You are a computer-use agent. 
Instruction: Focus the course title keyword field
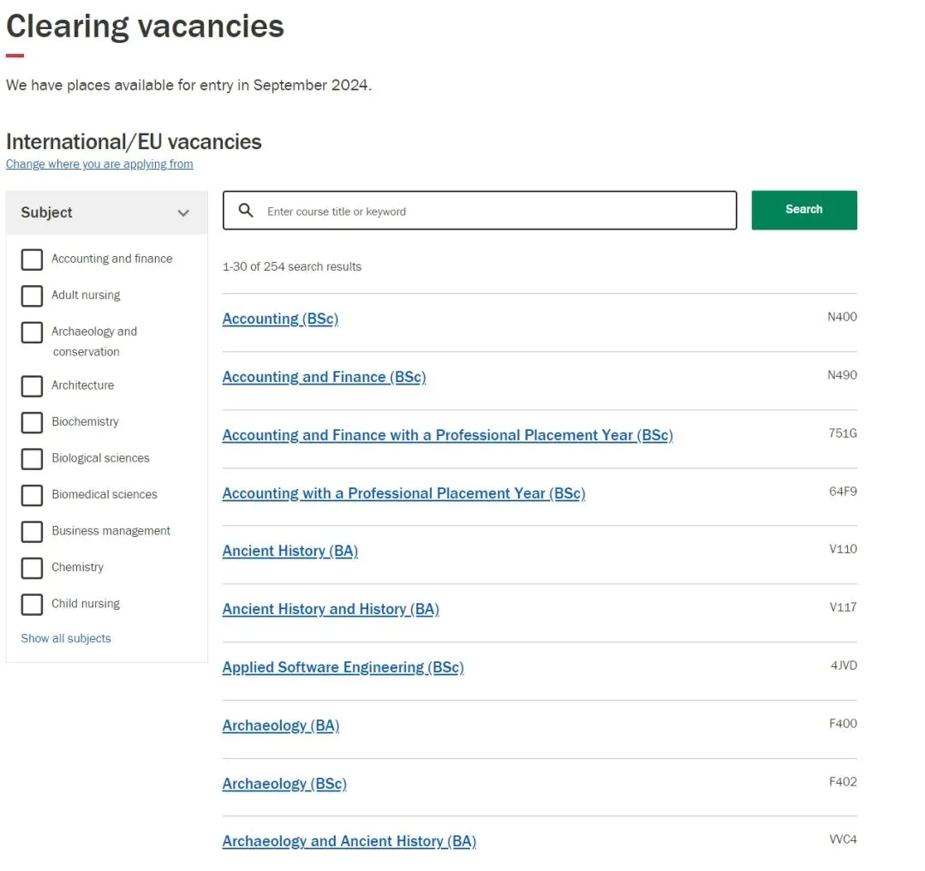coord(497,211)
